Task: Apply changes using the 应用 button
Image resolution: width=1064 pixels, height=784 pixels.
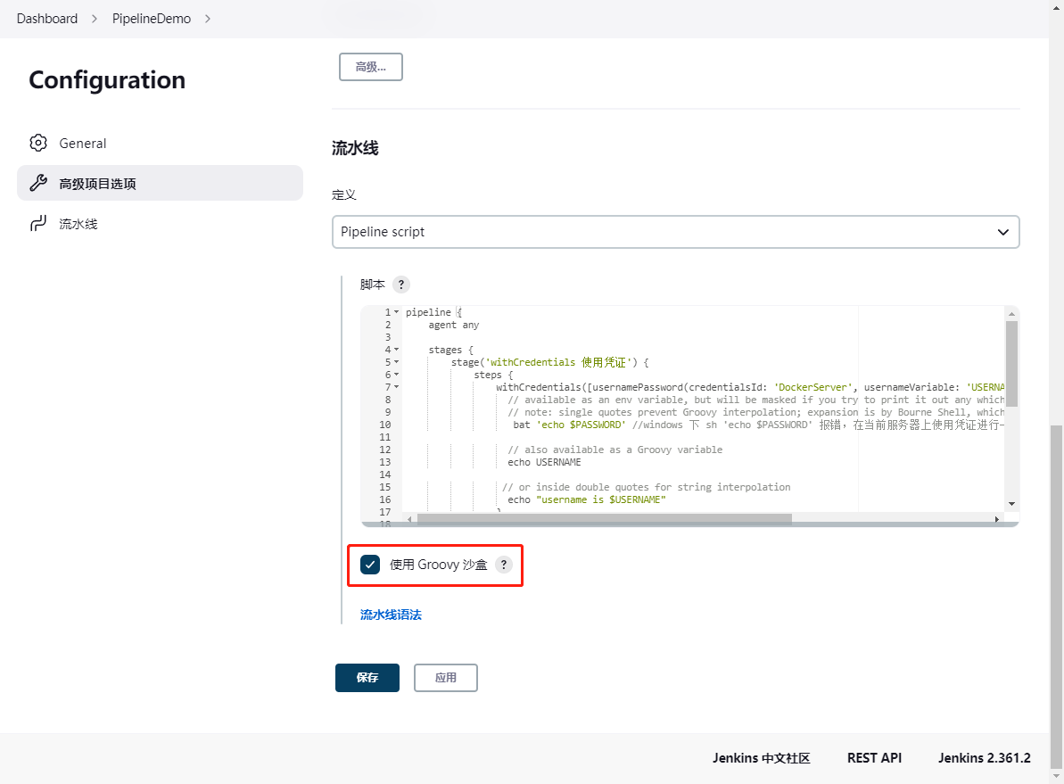Action: pyautogui.click(x=445, y=678)
